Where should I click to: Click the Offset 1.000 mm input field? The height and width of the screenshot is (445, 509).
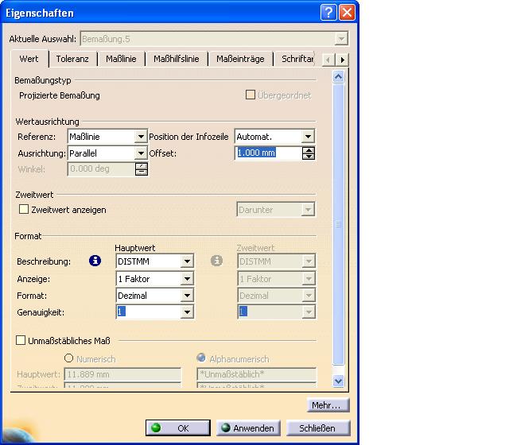click(269, 153)
